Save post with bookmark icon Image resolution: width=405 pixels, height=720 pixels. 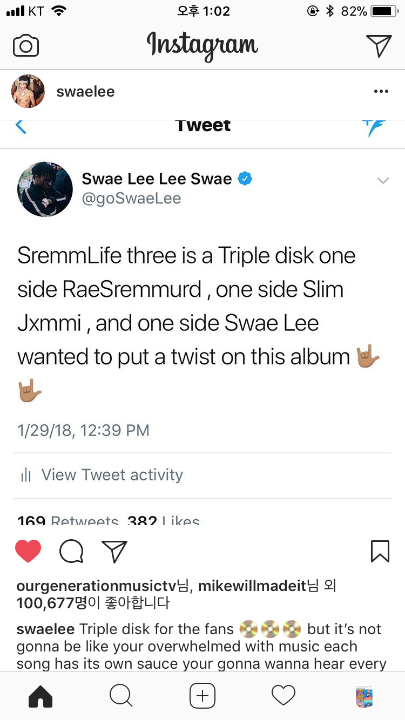[x=380, y=551]
